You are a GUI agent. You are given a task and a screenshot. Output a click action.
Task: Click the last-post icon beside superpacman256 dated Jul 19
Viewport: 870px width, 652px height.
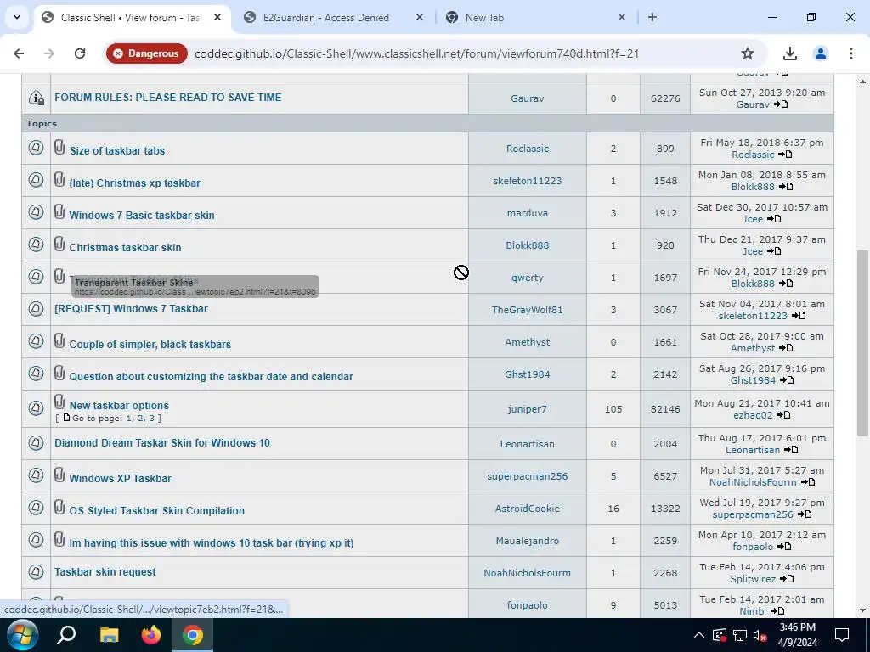(x=805, y=514)
